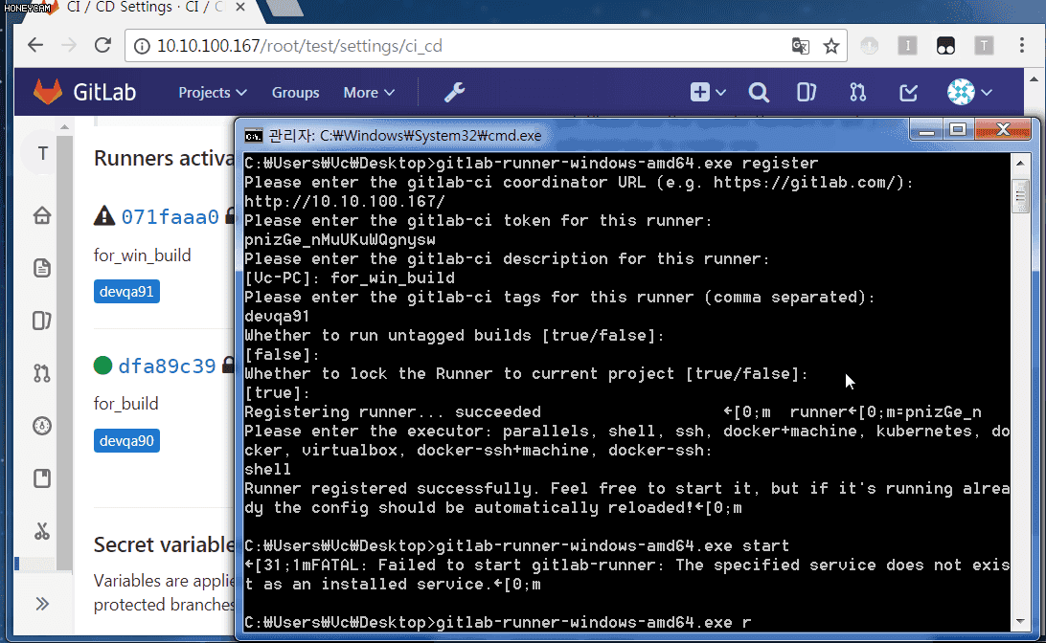Screen dimensions: 1046x643
Task: Open Chrome three-dot menu
Action: coord(1022,45)
